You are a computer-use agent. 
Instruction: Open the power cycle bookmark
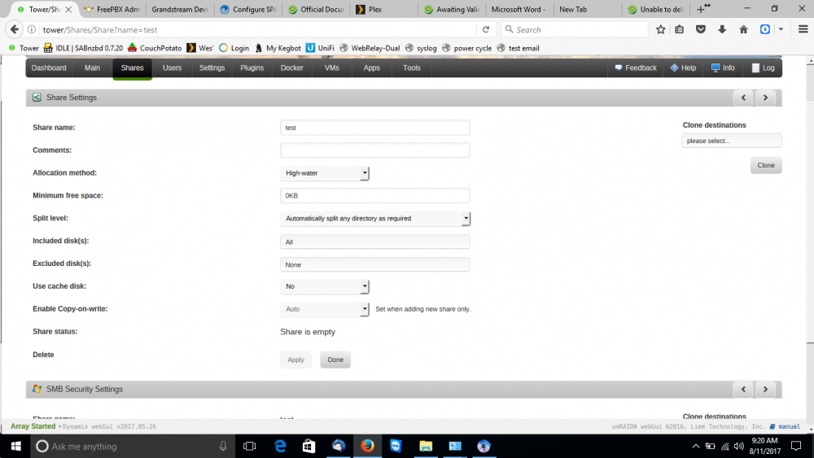[x=466, y=48]
